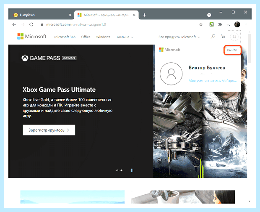This screenshot has width=260, height=212.
Task: Open a new tab with plus button
Action: click(144, 15)
